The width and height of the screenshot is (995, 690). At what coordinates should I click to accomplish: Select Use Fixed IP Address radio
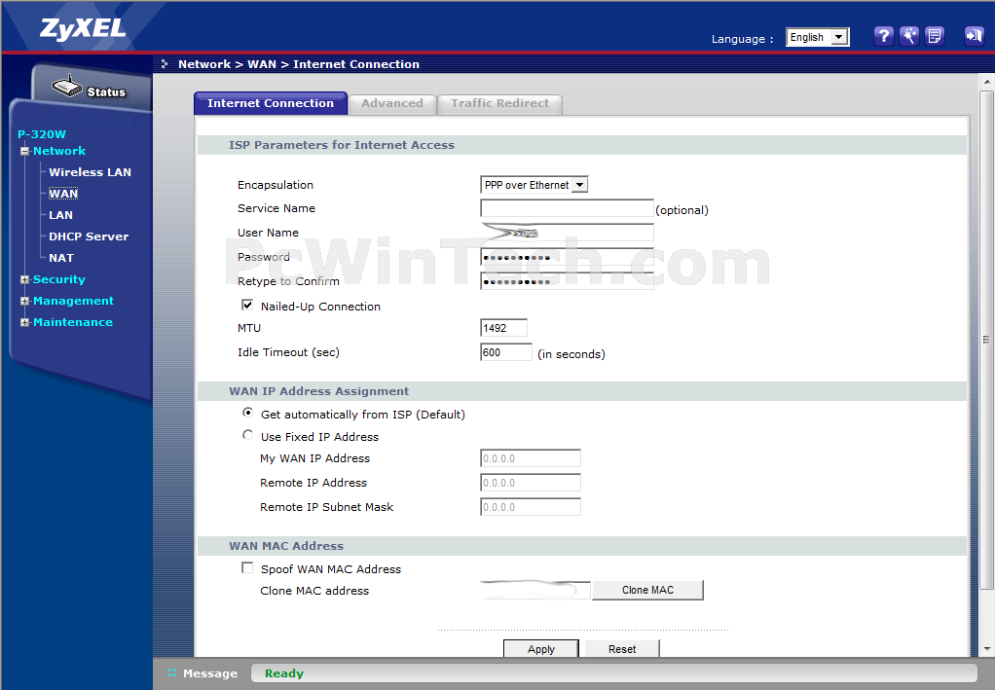(x=247, y=435)
